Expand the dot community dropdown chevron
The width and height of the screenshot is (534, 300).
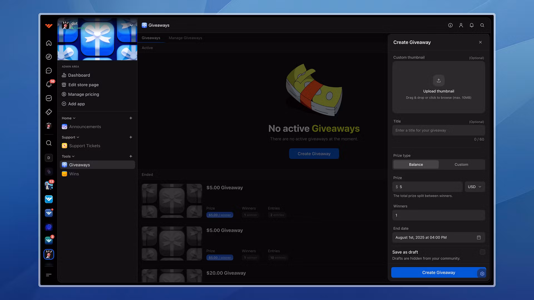tap(131, 25)
